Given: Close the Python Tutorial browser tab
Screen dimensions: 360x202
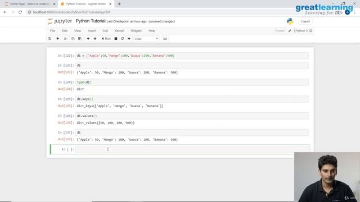Looking at the screenshot, I should [110, 4].
